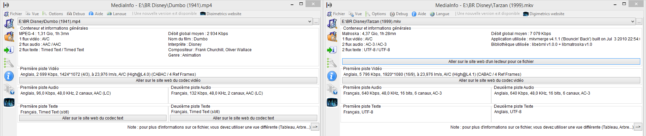The image size is (646, 136).
Task: Open Aide menu in Tarzan window
Action: [x=419, y=14]
